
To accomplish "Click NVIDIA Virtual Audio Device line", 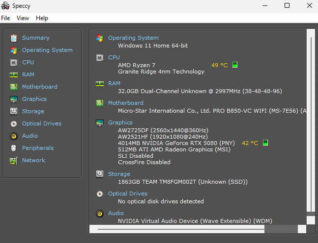I will [195, 221].
